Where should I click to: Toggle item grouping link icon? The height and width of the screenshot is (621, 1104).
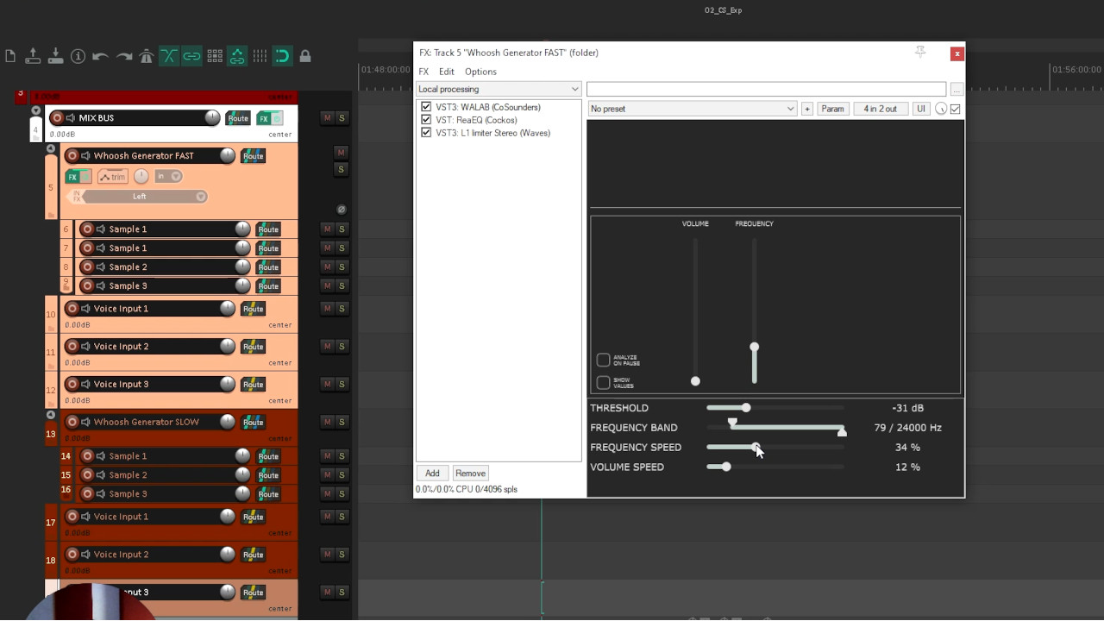[x=191, y=56]
